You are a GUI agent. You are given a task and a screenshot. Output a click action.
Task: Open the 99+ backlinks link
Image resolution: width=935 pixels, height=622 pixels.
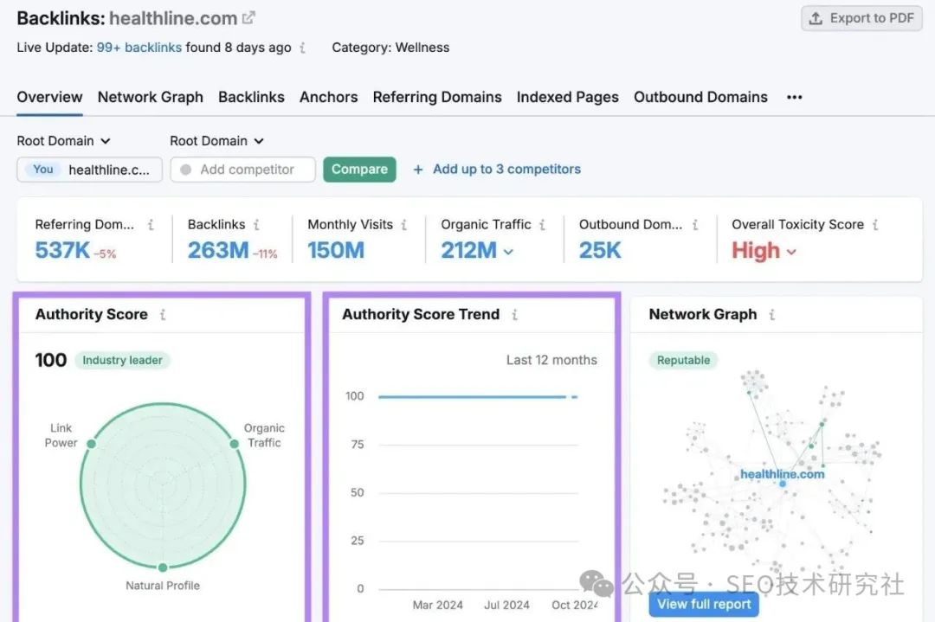click(139, 48)
